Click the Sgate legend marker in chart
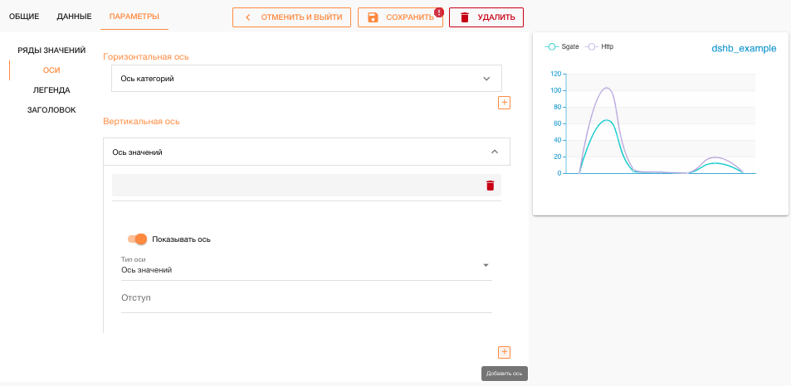Viewport: 791px width, 386px height. [x=553, y=47]
